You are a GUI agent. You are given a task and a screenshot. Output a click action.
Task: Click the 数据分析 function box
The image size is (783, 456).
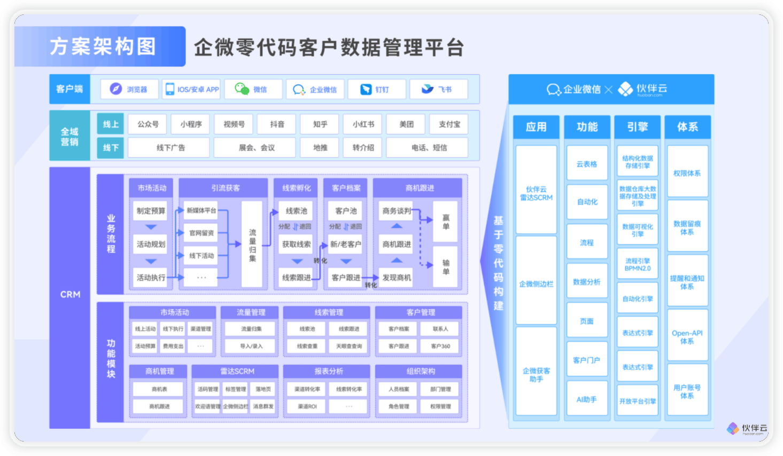pos(587,281)
